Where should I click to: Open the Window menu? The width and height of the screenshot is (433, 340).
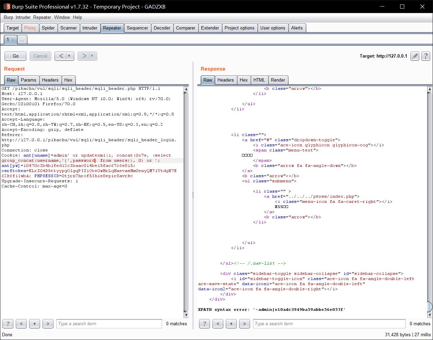point(62,17)
